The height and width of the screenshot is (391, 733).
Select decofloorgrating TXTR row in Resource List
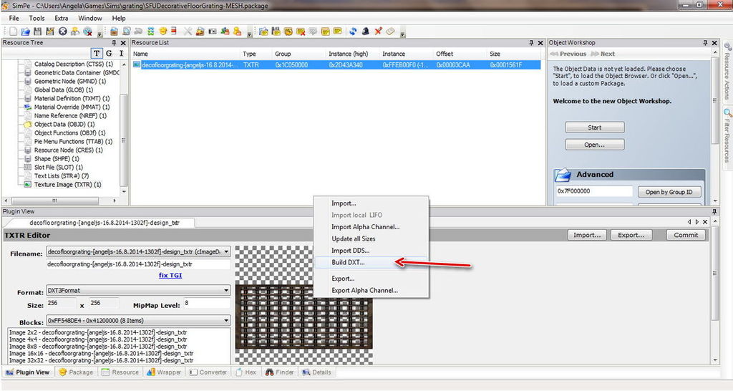click(336, 65)
